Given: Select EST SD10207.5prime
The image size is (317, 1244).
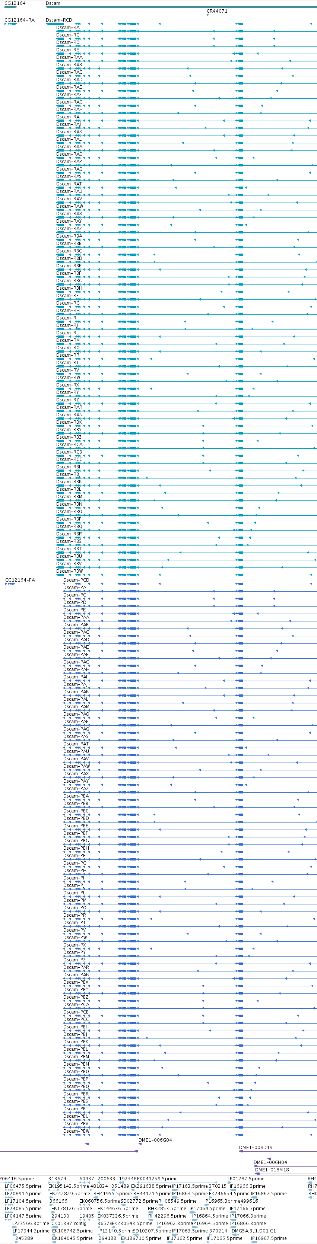Looking at the screenshot, I should (152, 1231).
